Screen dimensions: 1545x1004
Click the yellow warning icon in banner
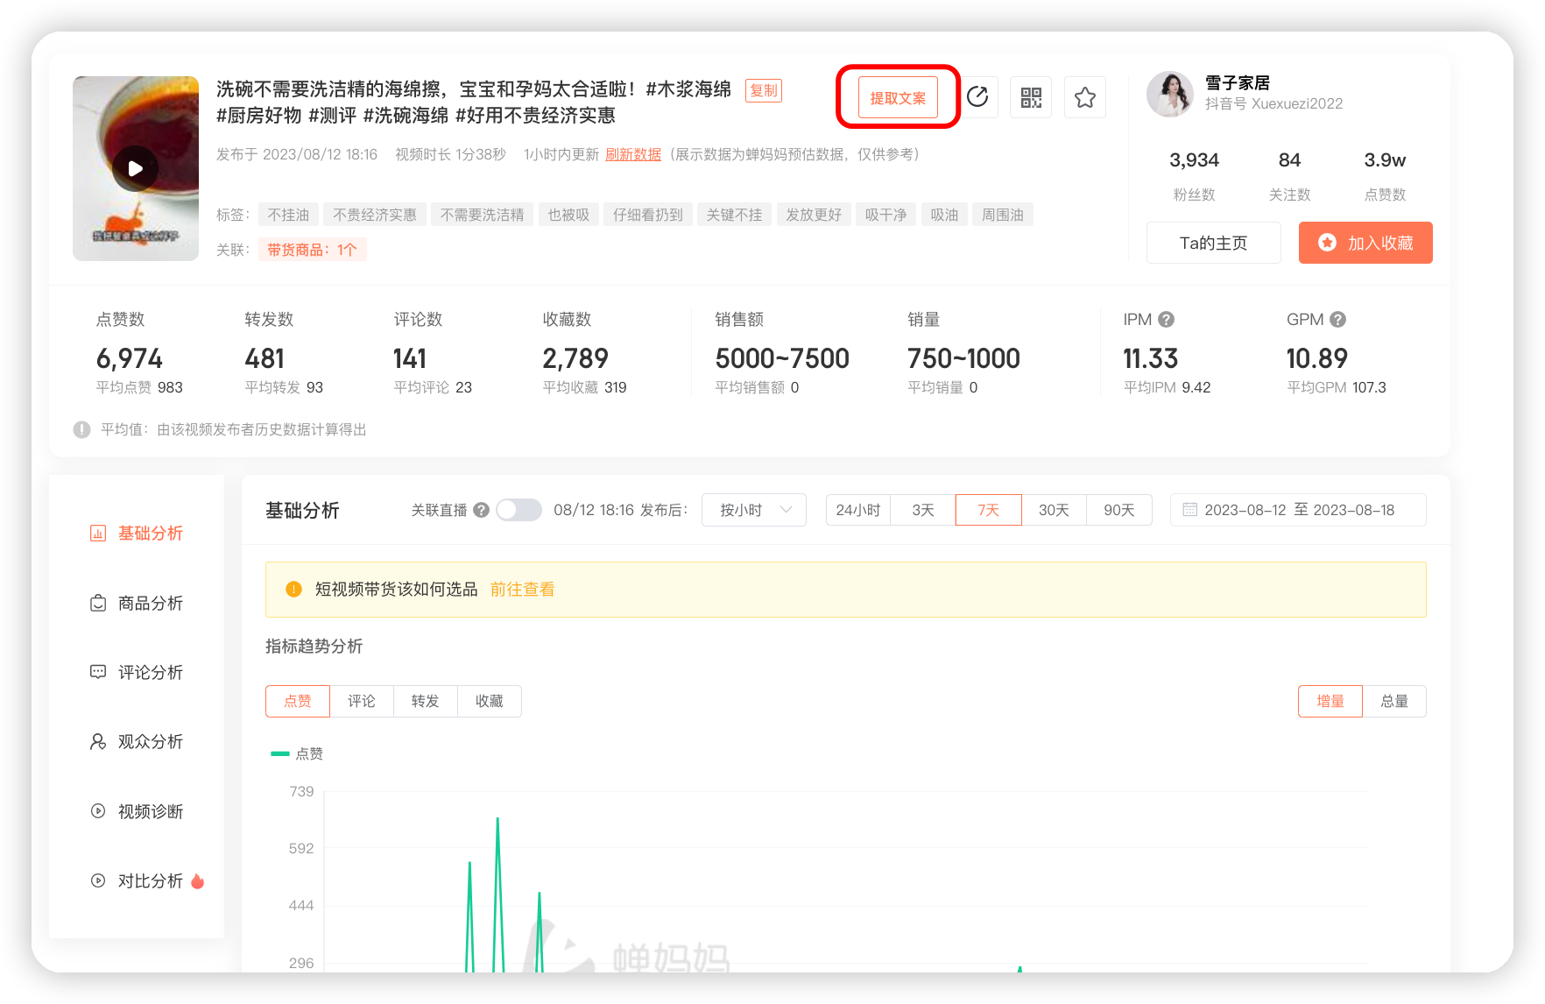[294, 590]
